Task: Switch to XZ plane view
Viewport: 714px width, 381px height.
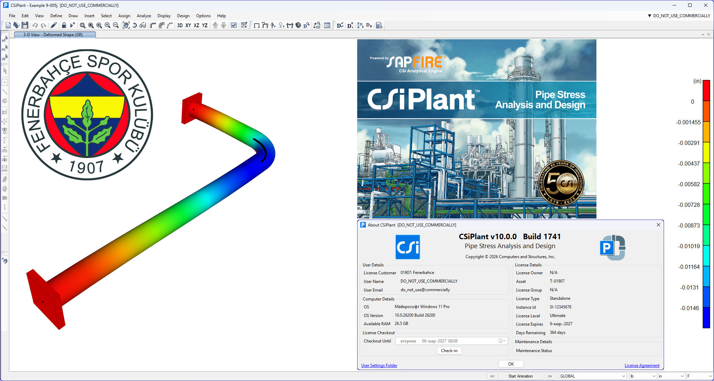Action: pos(197,25)
